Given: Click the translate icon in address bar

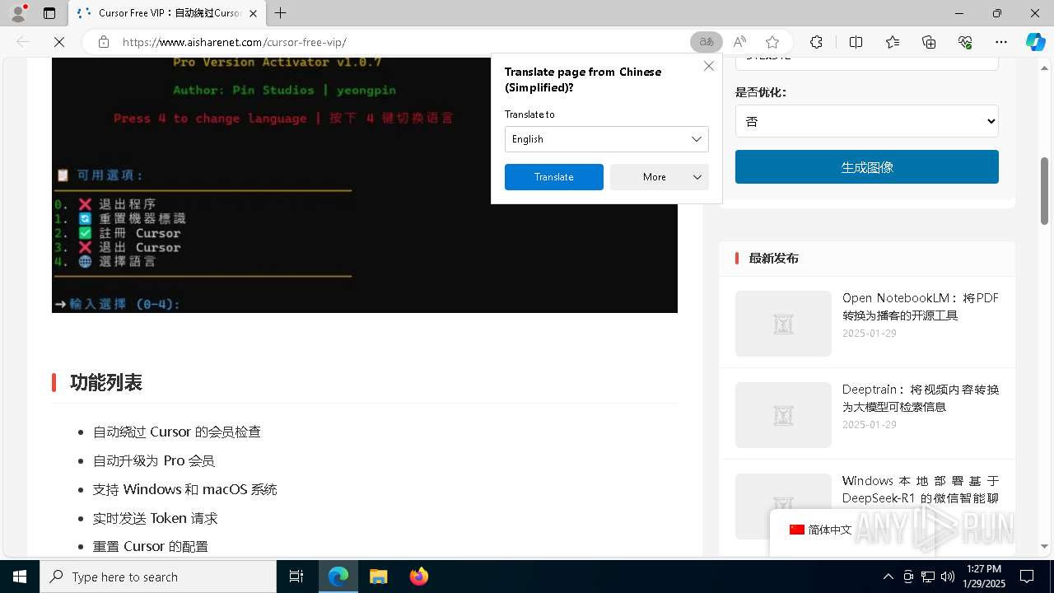Looking at the screenshot, I should point(706,42).
